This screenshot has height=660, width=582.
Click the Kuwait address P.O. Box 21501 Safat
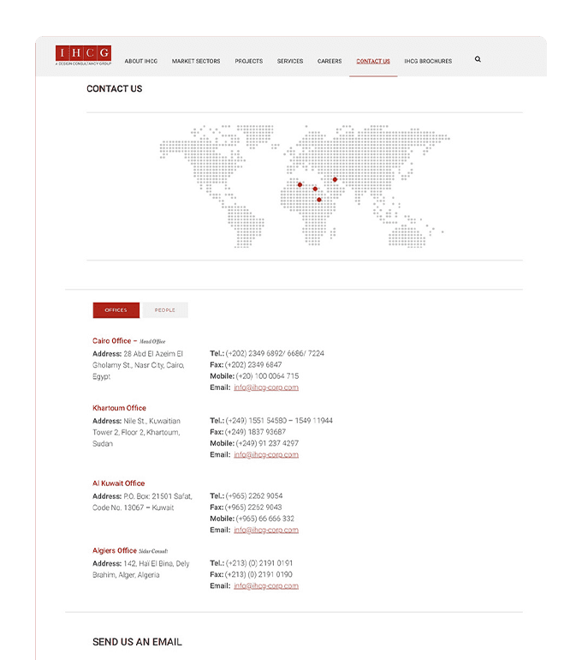(142, 501)
